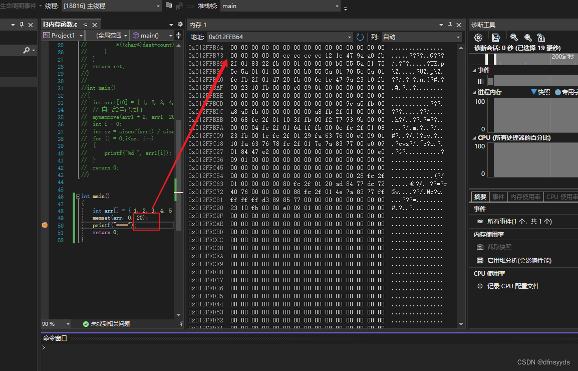The image size is (578, 371).
Task: Switch to the 内存使用率 tab
Action: [525, 197]
